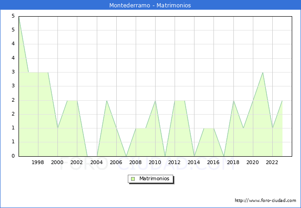Click the 2005 peak data point at value 2

tap(107, 100)
